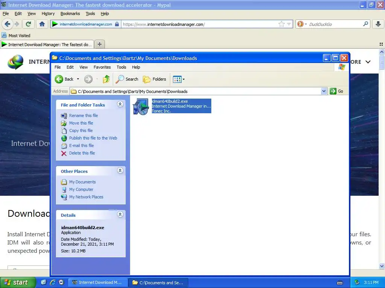Click the C:\Documents and Se... taskbar button
This screenshot has width=385, height=288.
point(159,282)
